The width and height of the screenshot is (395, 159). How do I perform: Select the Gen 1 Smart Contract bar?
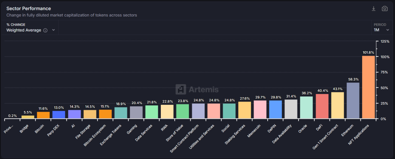(x=338, y=105)
